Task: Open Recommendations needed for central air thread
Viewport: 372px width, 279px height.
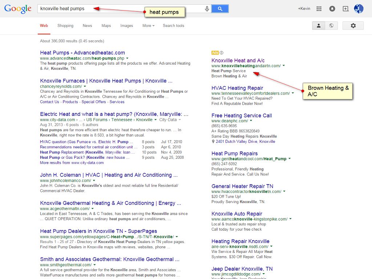Action: [89, 147]
